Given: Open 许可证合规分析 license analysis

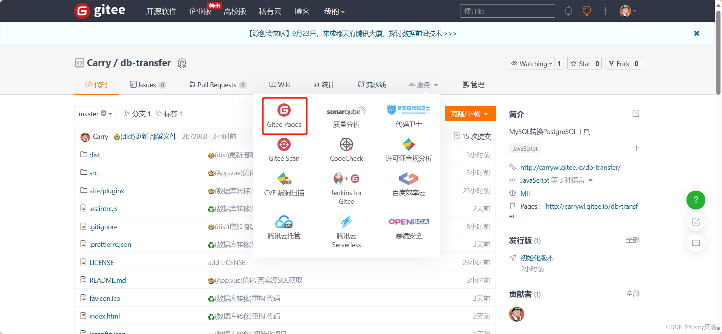Looking at the screenshot, I should coord(409,150).
